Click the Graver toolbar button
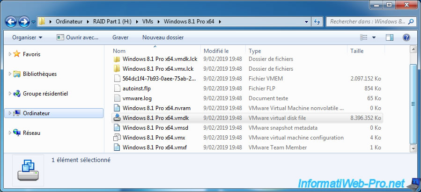Image resolution: width=421 pixels, height=192 pixels. (x=120, y=37)
